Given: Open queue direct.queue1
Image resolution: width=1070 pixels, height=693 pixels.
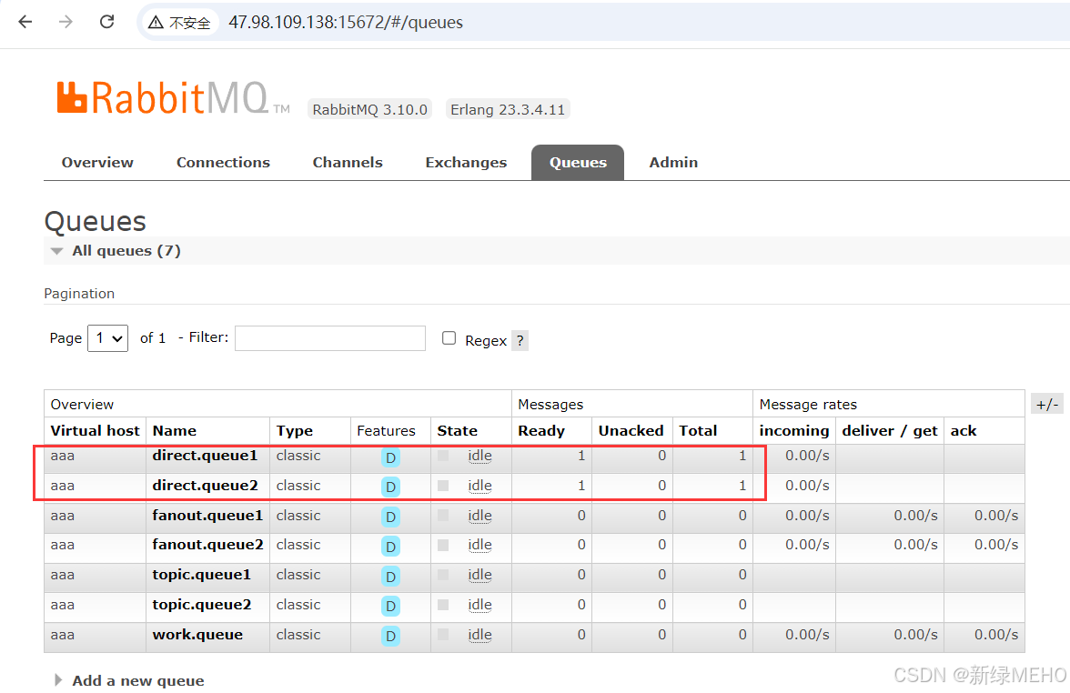Looking at the screenshot, I should click(x=205, y=456).
